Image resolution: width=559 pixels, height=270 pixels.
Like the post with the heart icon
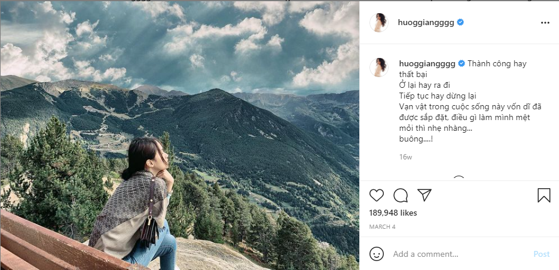[377, 195]
